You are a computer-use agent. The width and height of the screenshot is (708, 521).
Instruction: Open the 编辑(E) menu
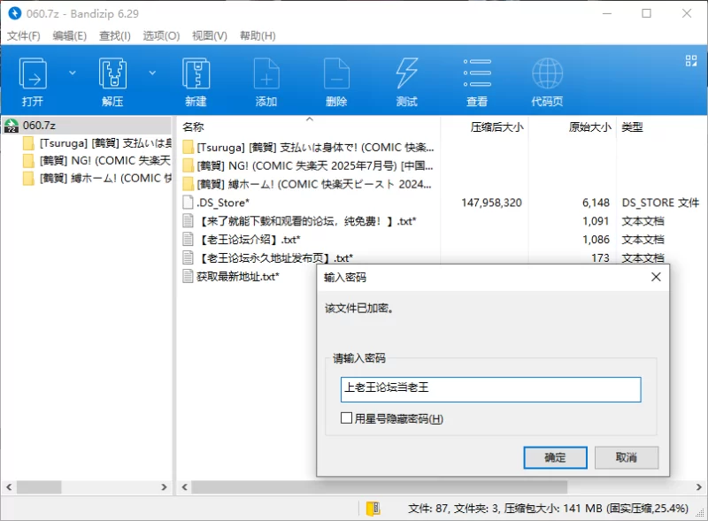pyautogui.click(x=70, y=35)
